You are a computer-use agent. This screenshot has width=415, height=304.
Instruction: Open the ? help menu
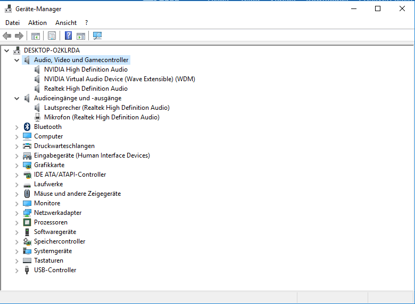[86, 23]
